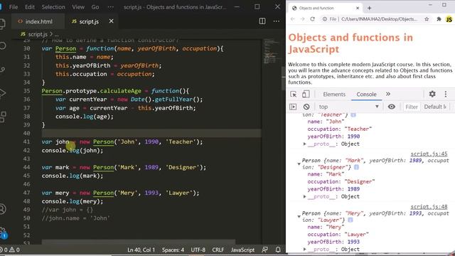Change line ending via CRLF
The width and height of the screenshot is (455, 256).
pyautogui.click(x=218, y=250)
